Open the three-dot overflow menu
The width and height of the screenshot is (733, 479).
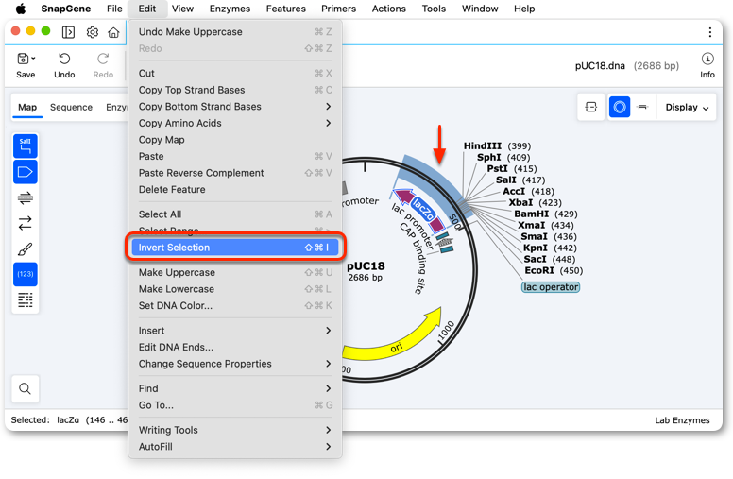710,32
